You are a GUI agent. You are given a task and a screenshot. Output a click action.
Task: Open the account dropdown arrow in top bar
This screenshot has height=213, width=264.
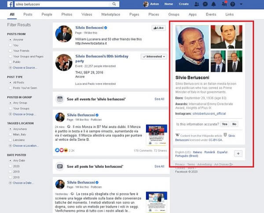tap(241, 4)
